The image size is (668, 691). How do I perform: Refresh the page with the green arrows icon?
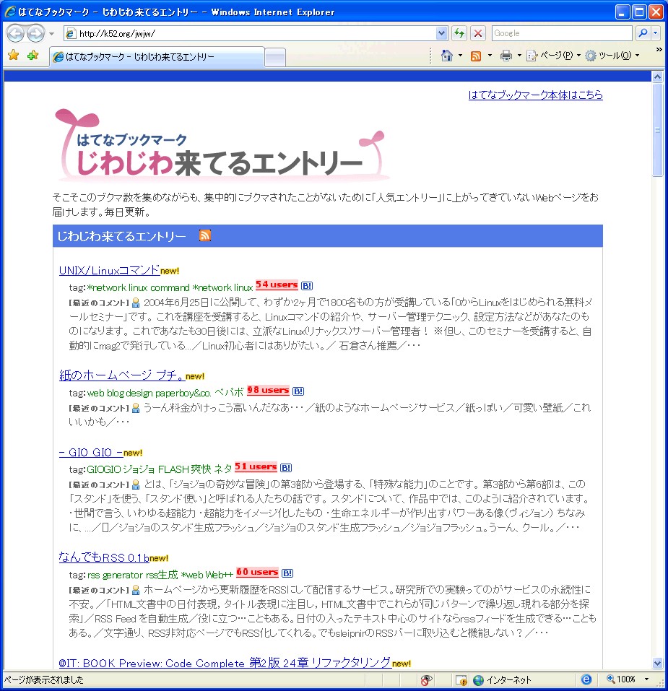coord(459,33)
